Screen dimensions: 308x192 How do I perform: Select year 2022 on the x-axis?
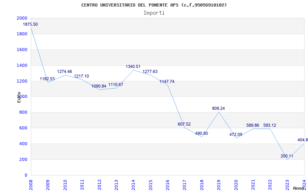tap(270, 185)
